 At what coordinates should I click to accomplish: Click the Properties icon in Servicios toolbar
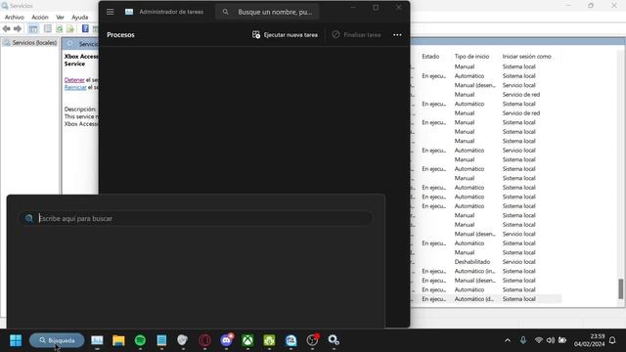[x=48, y=28]
